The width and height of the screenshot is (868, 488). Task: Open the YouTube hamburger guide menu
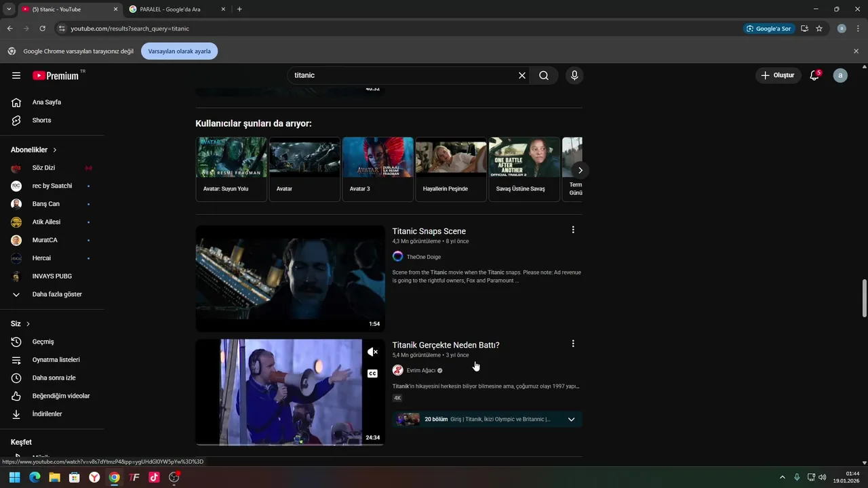click(16, 75)
